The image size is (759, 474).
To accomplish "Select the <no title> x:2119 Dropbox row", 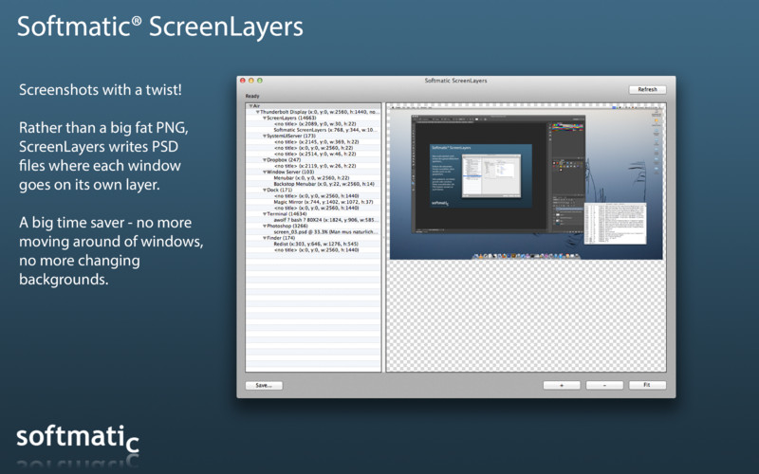I will (x=313, y=166).
